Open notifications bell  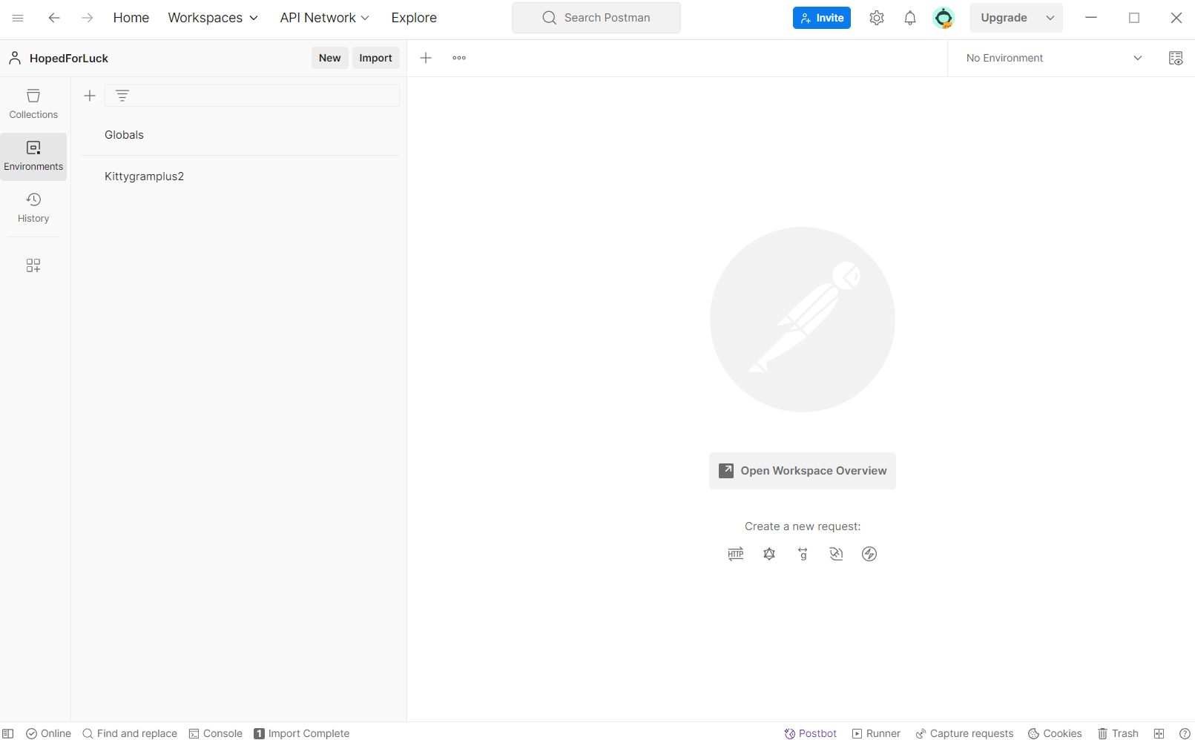(910, 18)
